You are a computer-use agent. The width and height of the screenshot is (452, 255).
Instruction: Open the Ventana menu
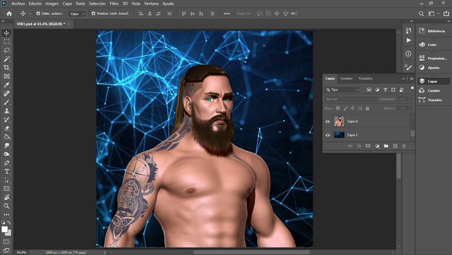click(151, 4)
